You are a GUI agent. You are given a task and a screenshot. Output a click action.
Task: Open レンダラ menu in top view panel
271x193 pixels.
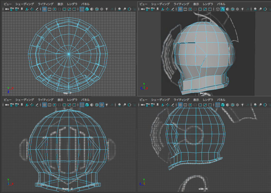[x=72, y=4]
